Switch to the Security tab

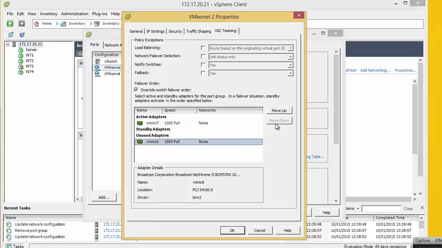click(x=175, y=31)
